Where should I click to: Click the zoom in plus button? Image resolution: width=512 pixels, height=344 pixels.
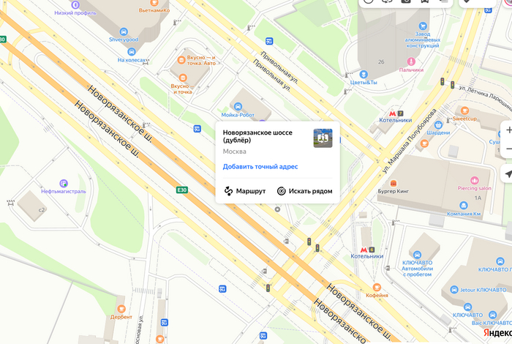(x=508, y=130)
